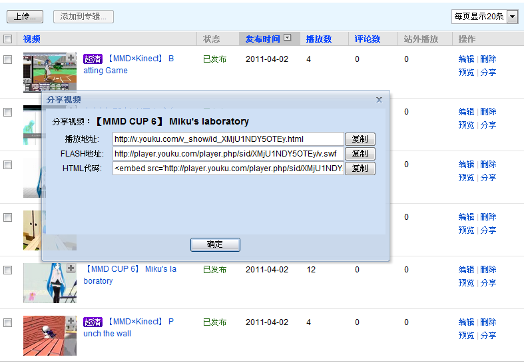Click 已发布 status of Batting Game
The height and width of the screenshot is (363, 524).
coord(215,59)
